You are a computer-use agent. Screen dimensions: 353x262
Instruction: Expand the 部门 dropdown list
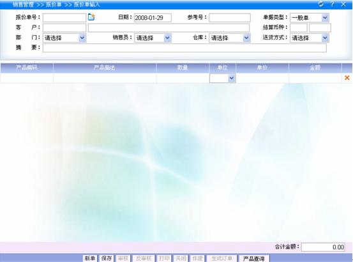(64, 38)
